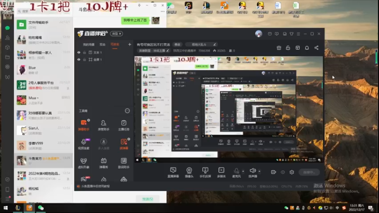Open the 歌词助手 tool

pyautogui.click(x=124, y=163)
